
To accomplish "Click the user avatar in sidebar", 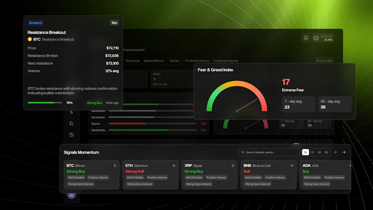I will click(x=71, y=195).
